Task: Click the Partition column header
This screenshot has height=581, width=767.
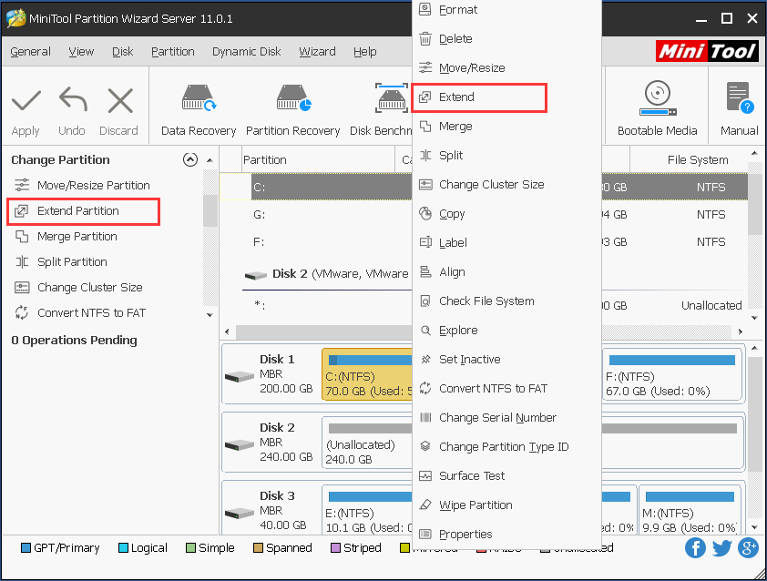Action: pos(318,159)
